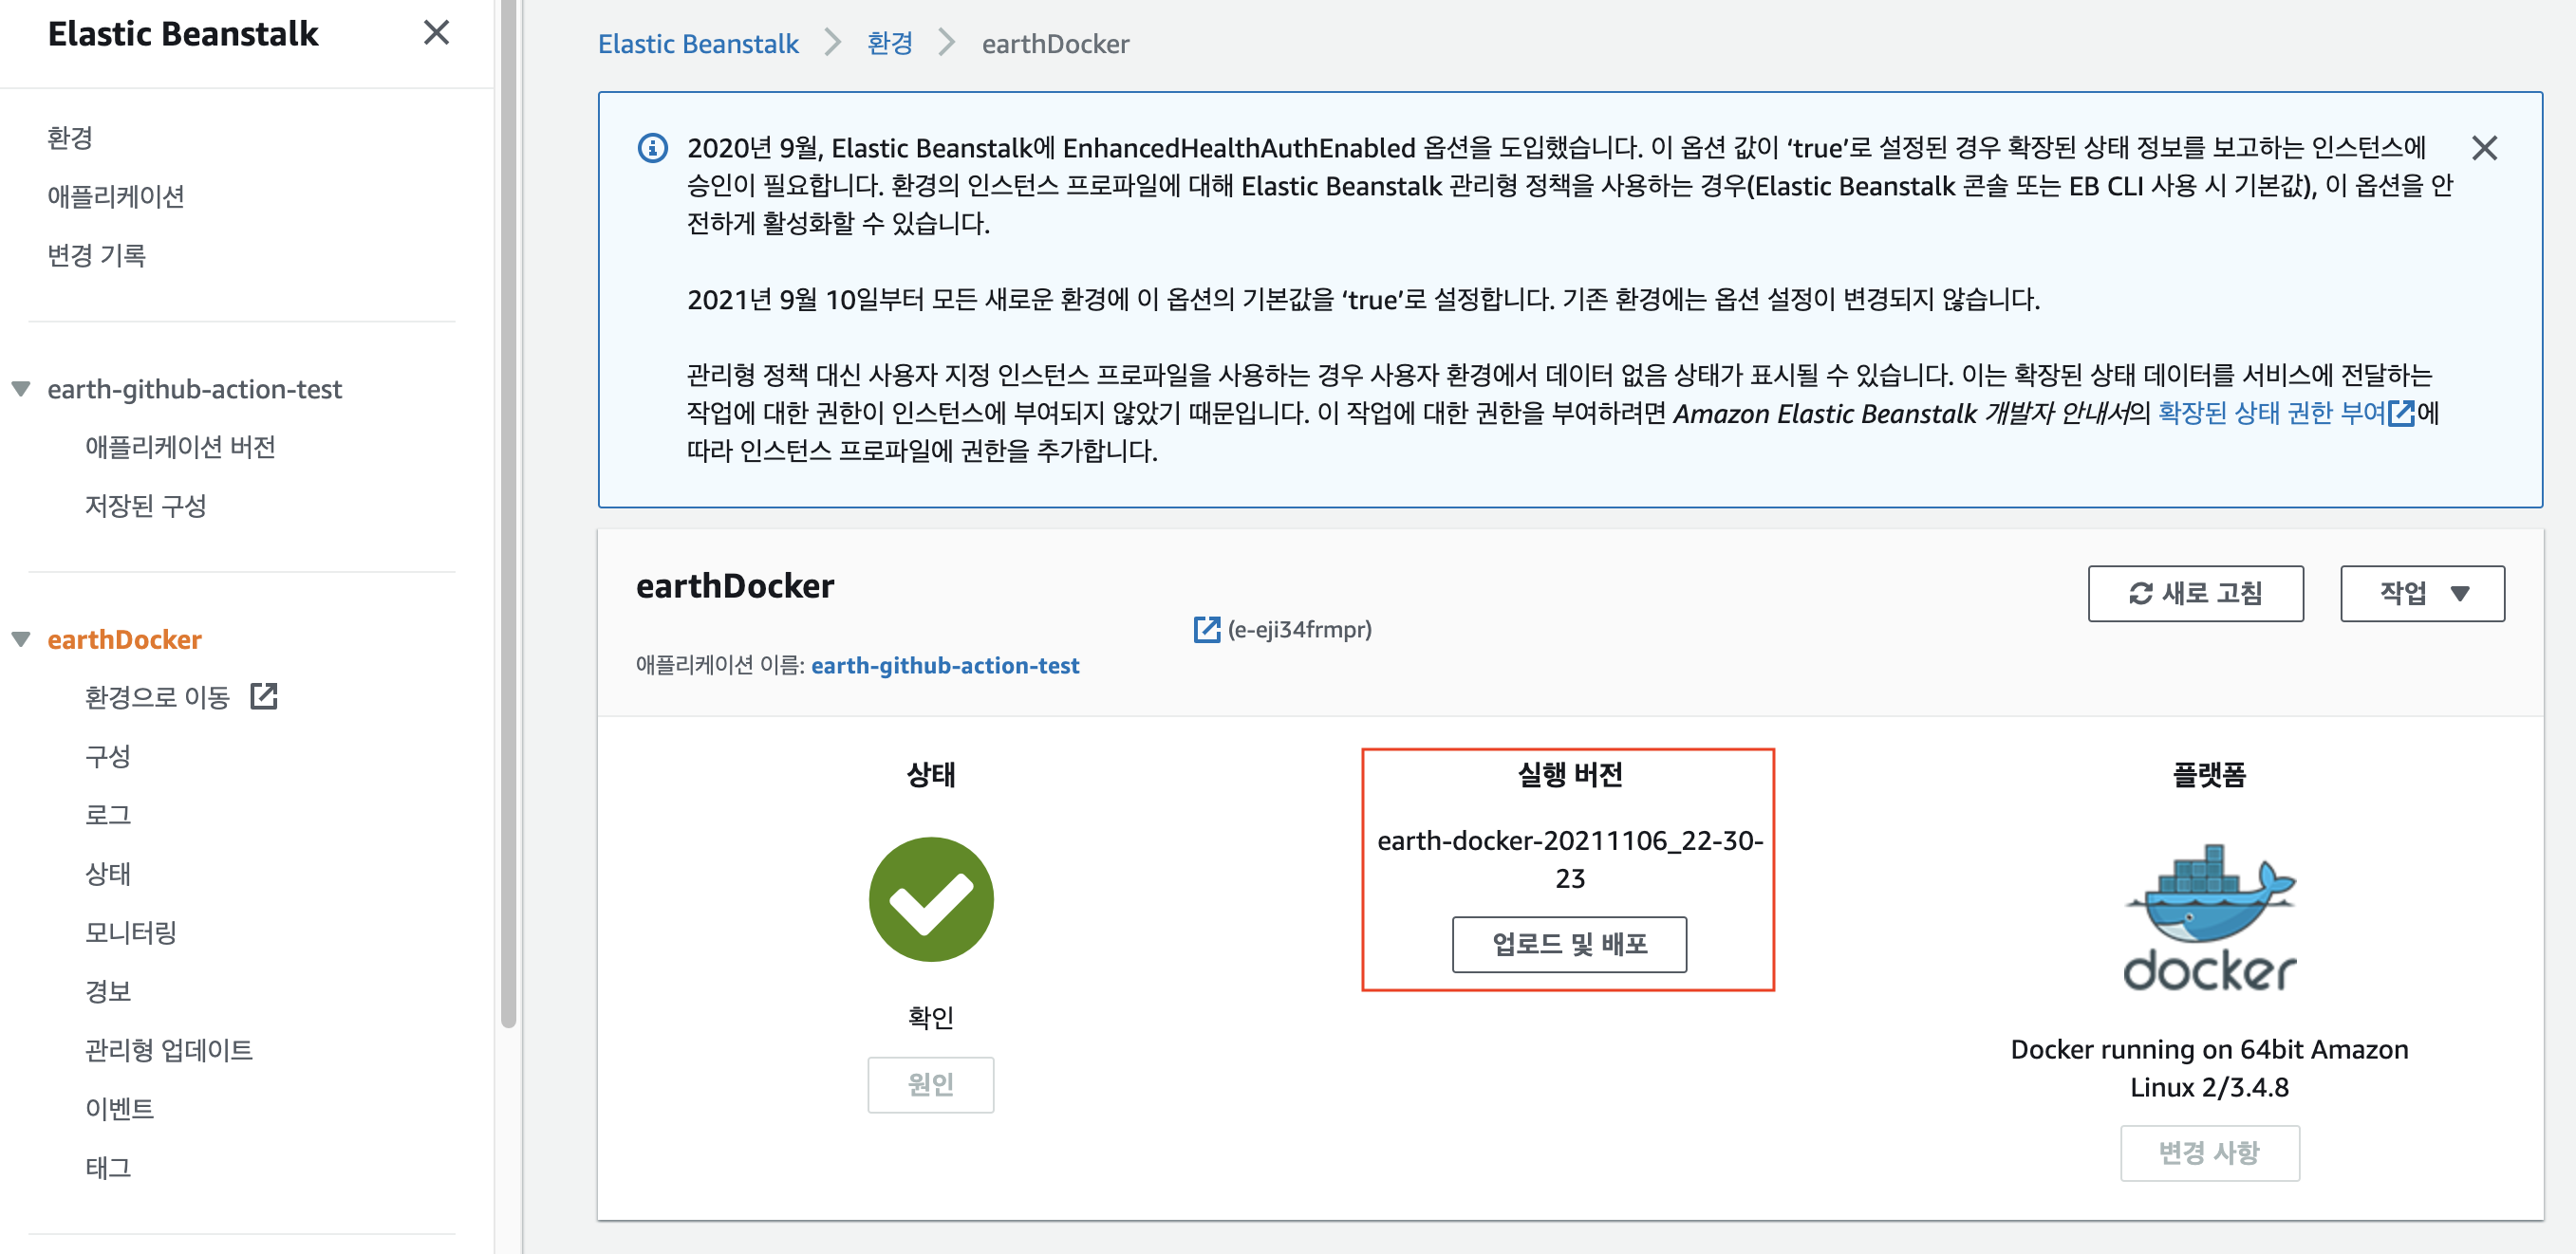Viewport: 2576px width, 1254px height.
Task: Open 저장된 구성 in the sidebar
Action: click(146, 506)
